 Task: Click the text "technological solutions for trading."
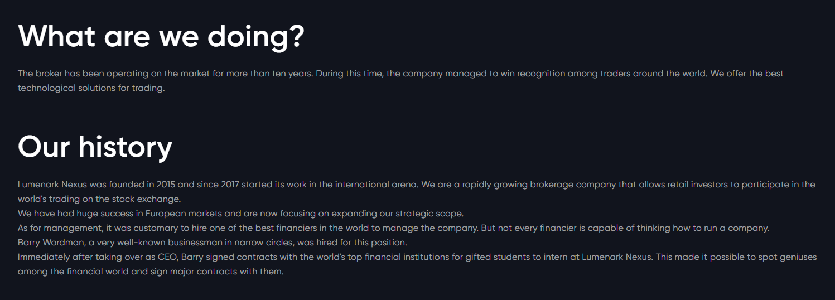(91, 88)
